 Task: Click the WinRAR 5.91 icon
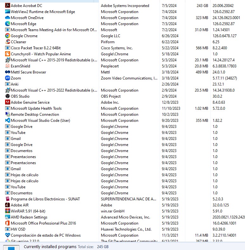(x=8, y=211)
